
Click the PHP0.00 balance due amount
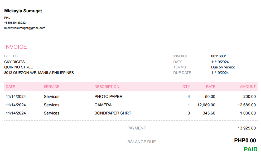tap(245, 141)
